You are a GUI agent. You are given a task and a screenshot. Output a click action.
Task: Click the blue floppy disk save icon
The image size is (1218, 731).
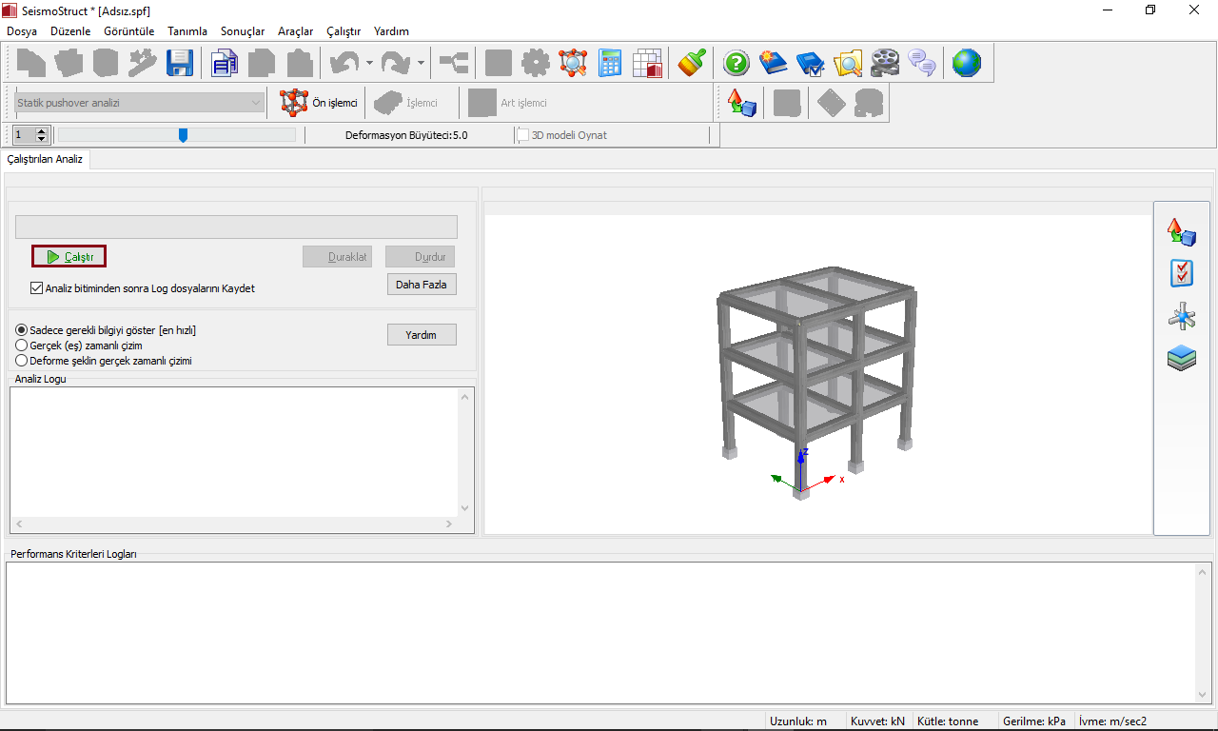click(180, 64)
